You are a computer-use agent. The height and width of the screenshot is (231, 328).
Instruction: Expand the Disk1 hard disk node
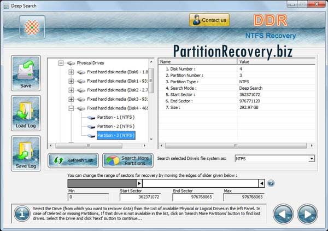click(x=71, y=81)
